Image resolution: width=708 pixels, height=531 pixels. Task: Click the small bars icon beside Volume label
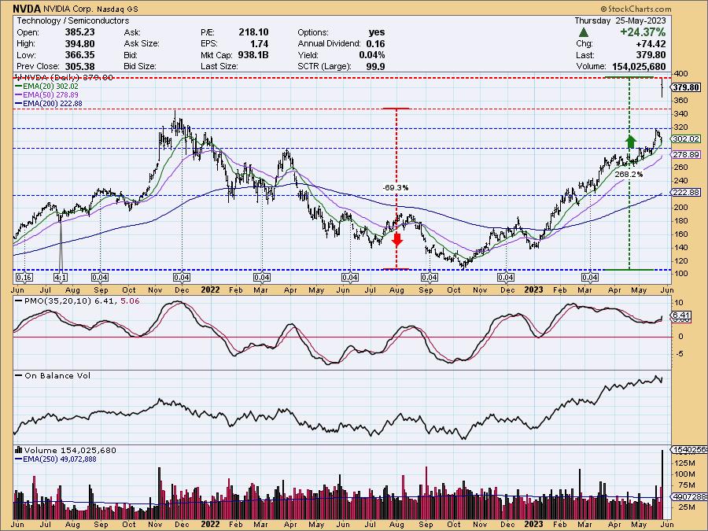(x=19, y=450)
